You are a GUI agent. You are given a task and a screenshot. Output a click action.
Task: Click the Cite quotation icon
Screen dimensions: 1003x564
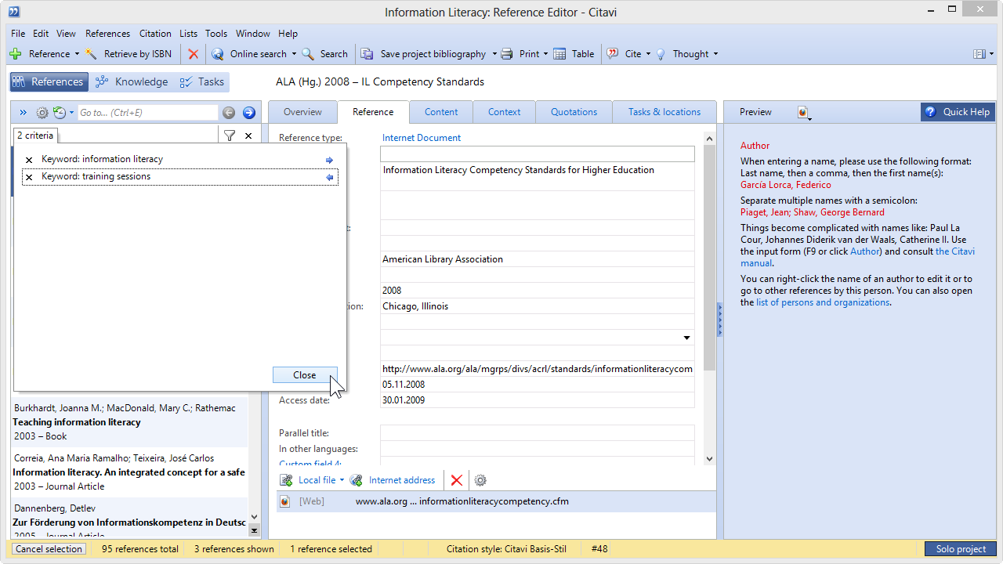click(613, 54)
